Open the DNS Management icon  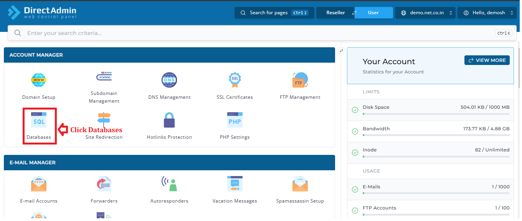point(169,80)
